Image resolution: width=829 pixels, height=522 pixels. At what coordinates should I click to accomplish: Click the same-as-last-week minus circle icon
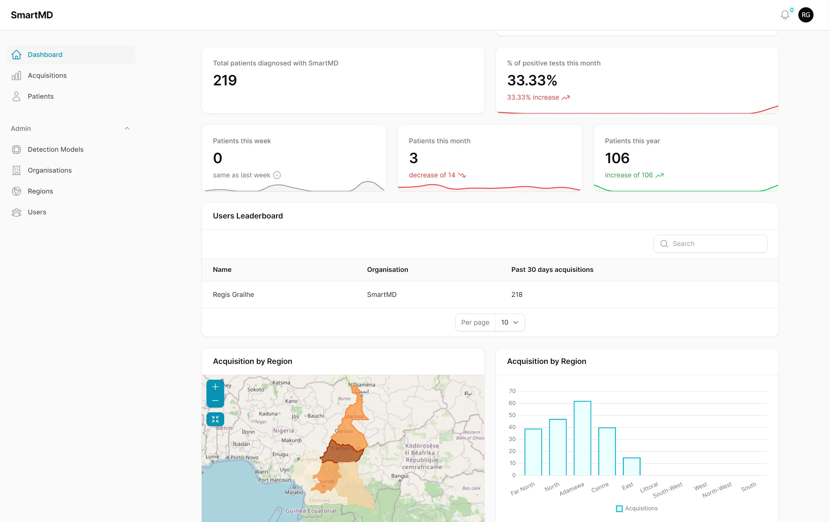[x=277, y=175]
